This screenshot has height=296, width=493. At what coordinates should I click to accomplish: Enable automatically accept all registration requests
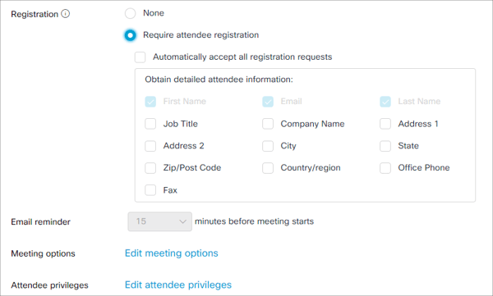pos(140,57)
